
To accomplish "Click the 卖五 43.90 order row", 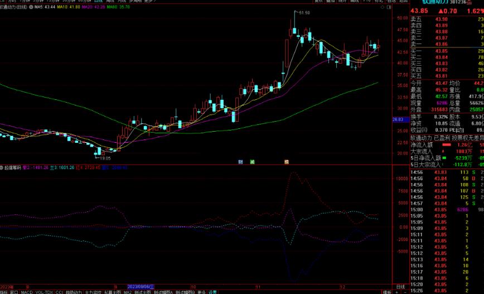I will click(447, 19).
